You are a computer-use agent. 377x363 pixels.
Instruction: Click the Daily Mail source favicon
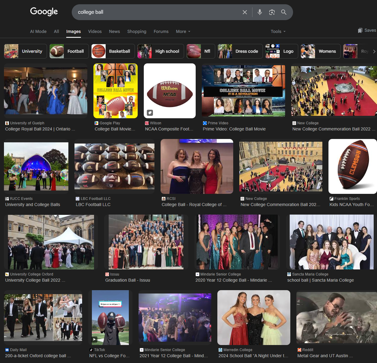(x=7, y=350)
